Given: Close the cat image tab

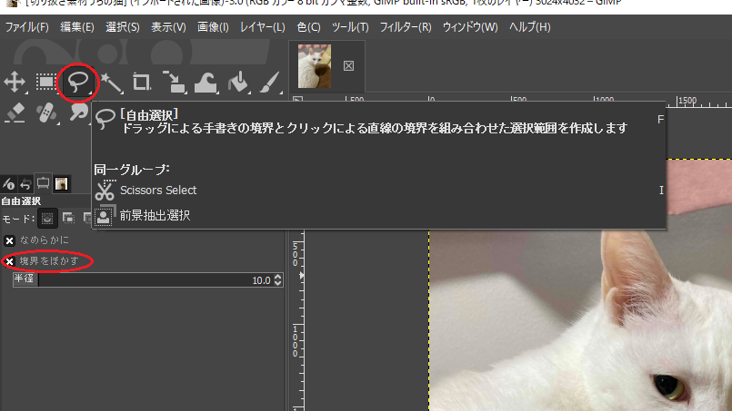Looking at the screenshot, I should pos(348,66).
